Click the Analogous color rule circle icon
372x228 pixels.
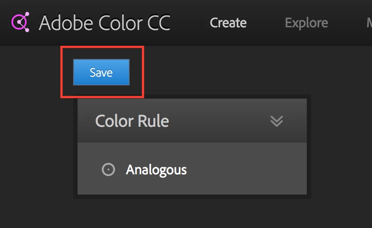point(108,169)
